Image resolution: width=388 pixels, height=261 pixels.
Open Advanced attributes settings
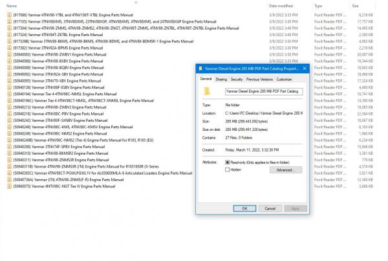[286, 170]
